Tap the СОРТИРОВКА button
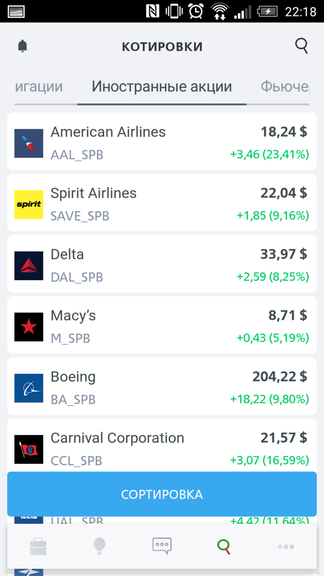The width and height of the screenshot is (324, 576). (162, 494)
